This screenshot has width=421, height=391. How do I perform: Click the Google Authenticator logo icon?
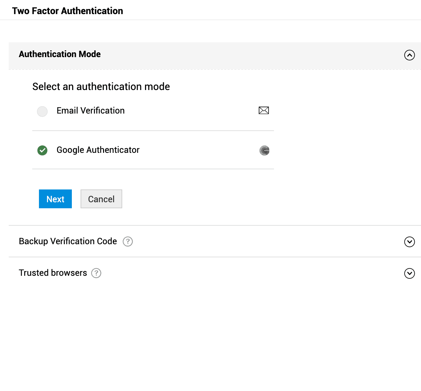265,150
